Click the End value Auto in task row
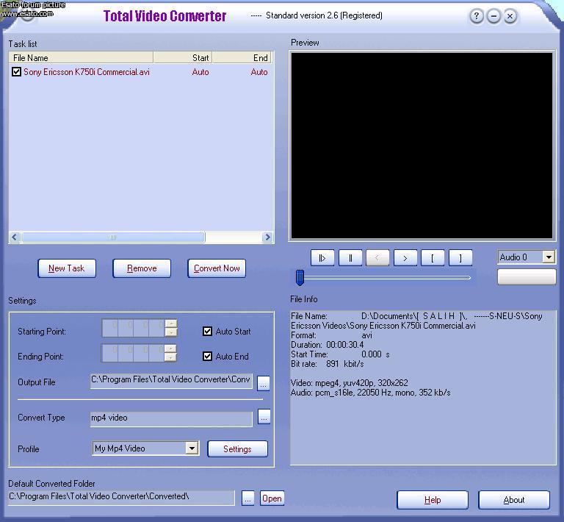564x522 pixels. click(x=259, y=72)
